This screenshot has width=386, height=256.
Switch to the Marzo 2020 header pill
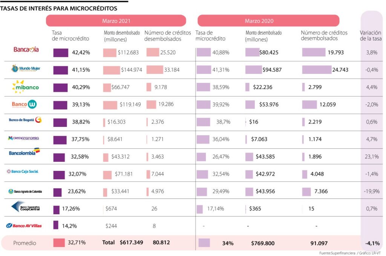click(268, 21)
